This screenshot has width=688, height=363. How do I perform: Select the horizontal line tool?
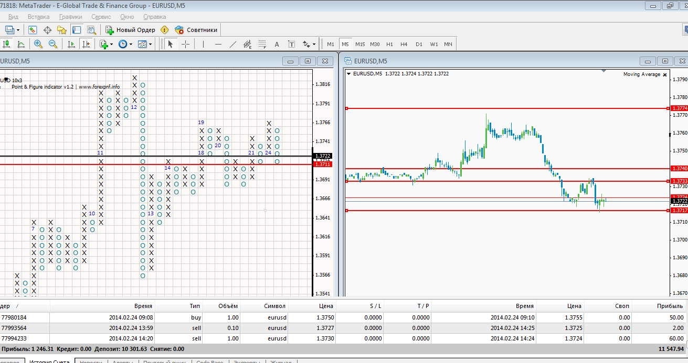[x=218, y=44]
